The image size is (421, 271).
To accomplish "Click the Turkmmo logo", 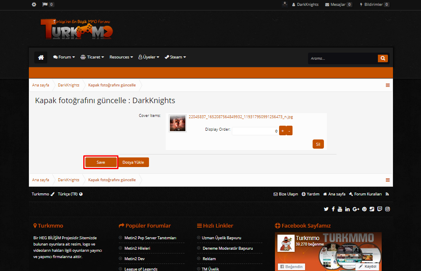I will 77,29.
